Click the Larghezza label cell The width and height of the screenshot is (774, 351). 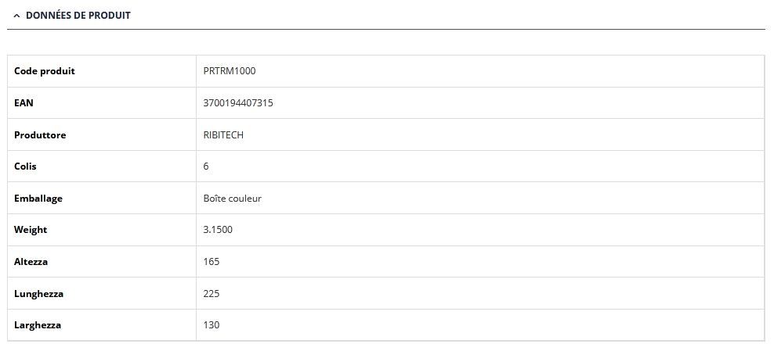pos(38,325)
